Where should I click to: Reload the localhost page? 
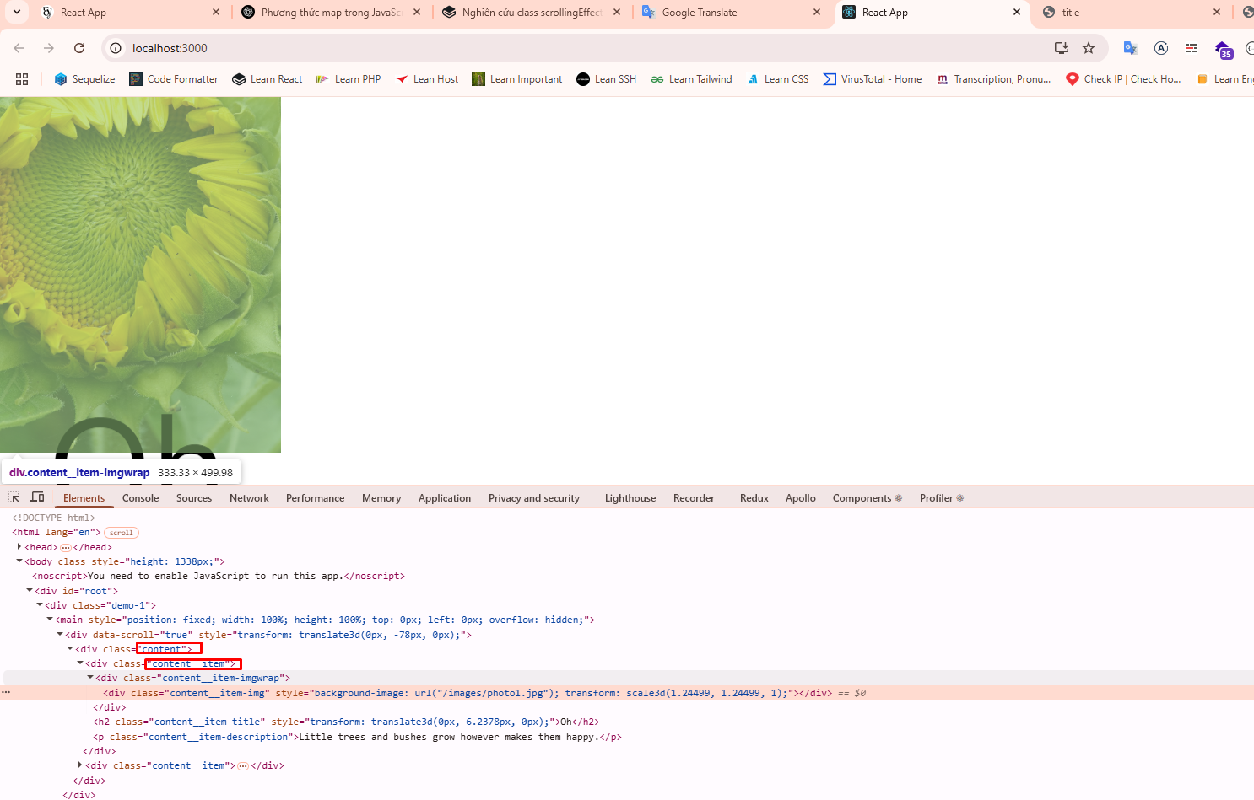click(79, 48)
